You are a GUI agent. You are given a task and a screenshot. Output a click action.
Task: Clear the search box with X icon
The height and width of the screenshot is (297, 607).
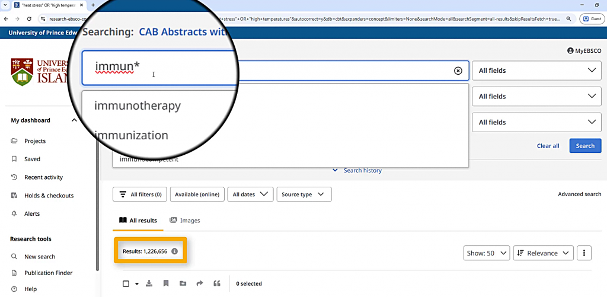coord(458,71)
